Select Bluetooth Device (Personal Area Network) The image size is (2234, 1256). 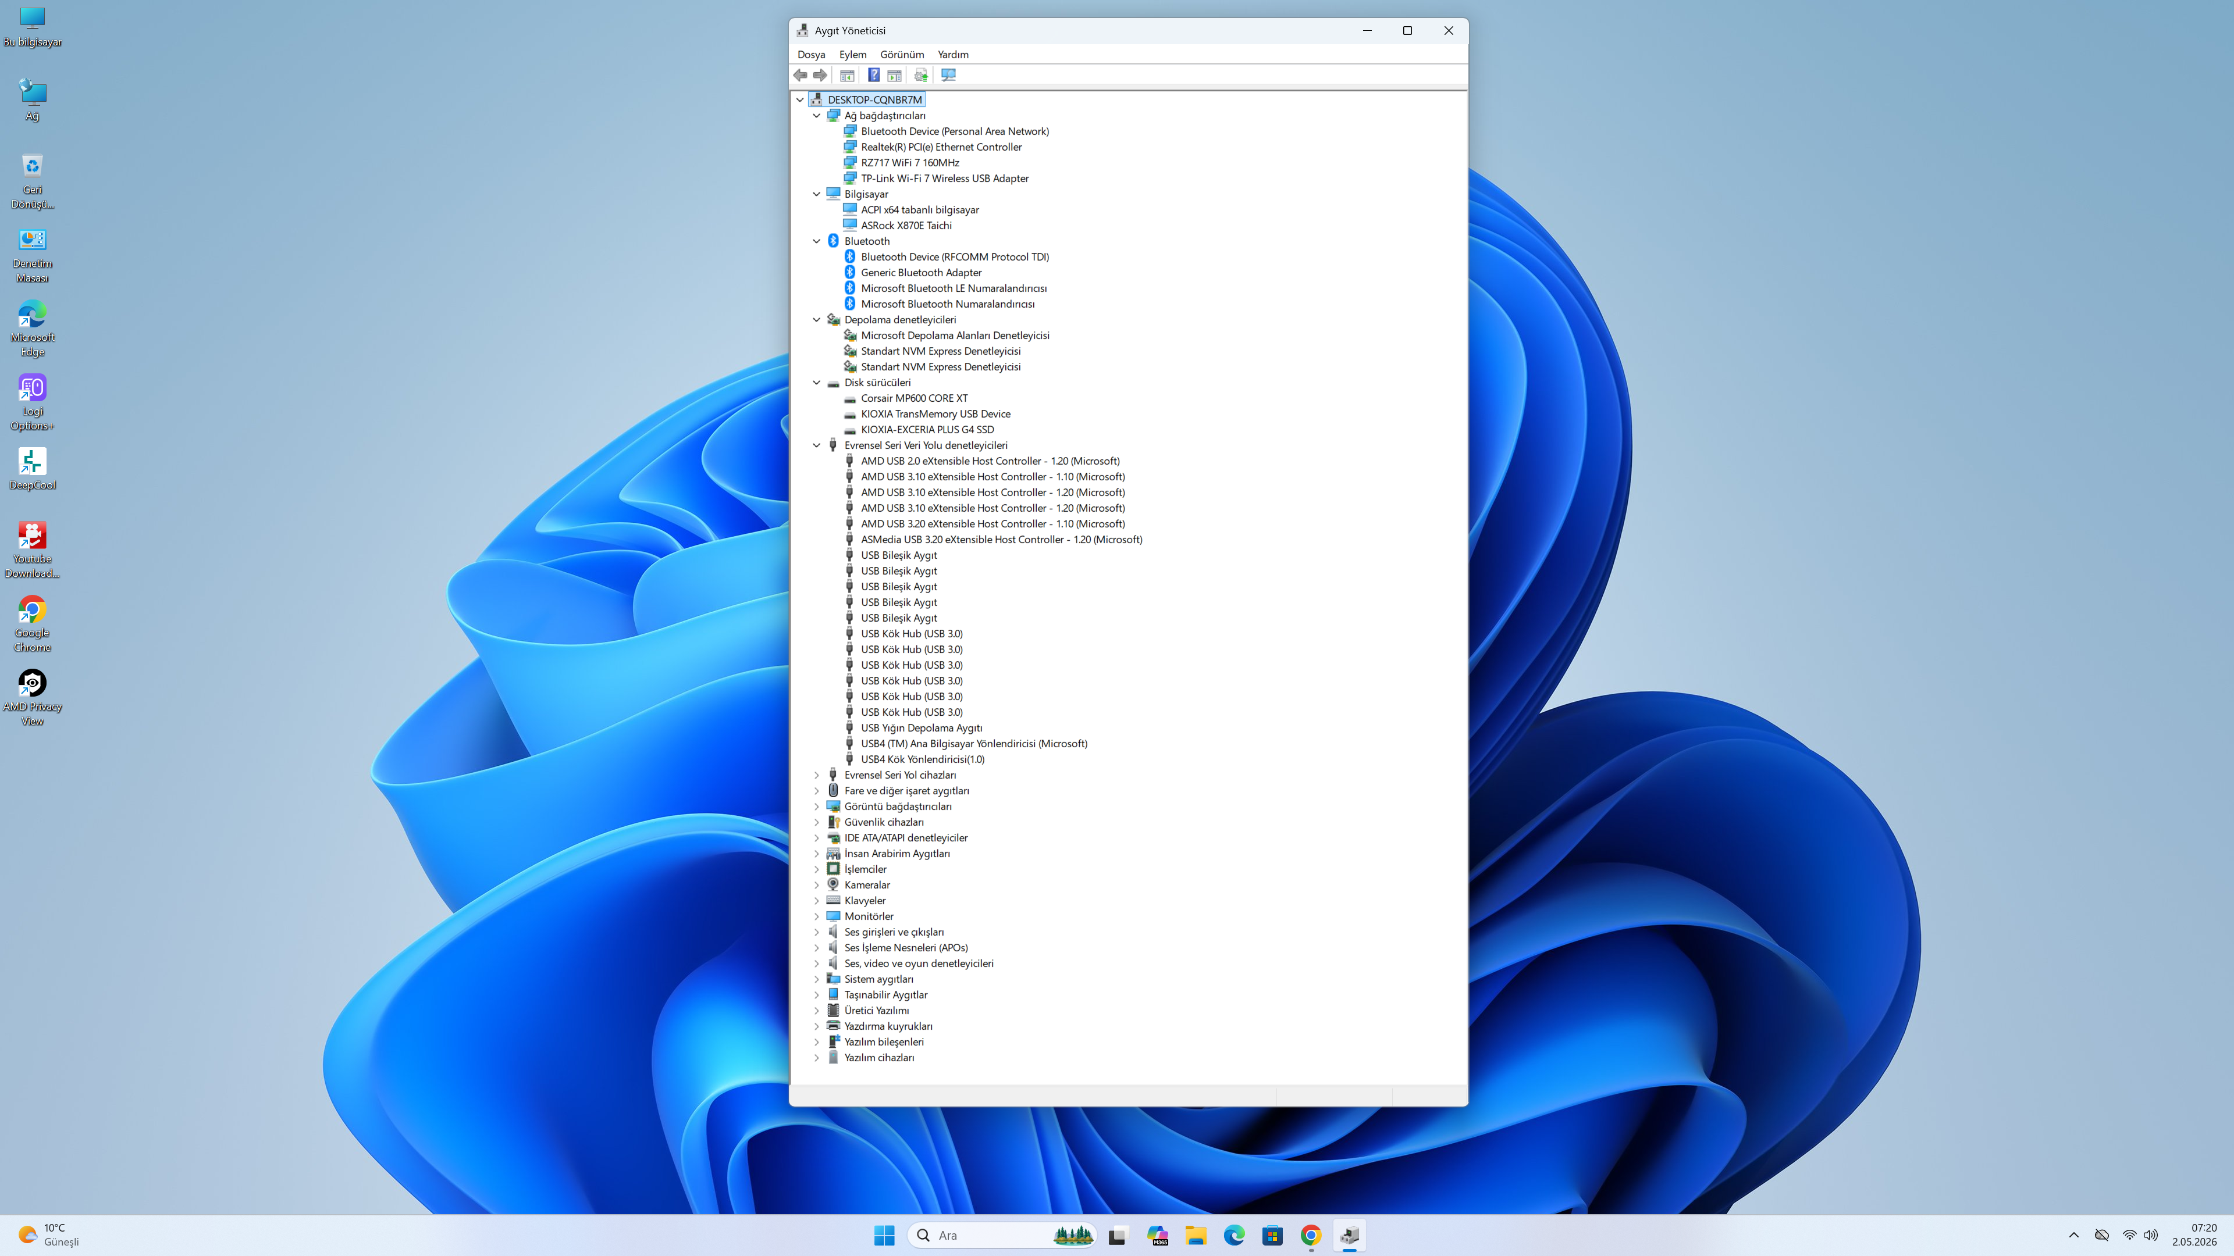pyautogui.click(x=955, y=132)
